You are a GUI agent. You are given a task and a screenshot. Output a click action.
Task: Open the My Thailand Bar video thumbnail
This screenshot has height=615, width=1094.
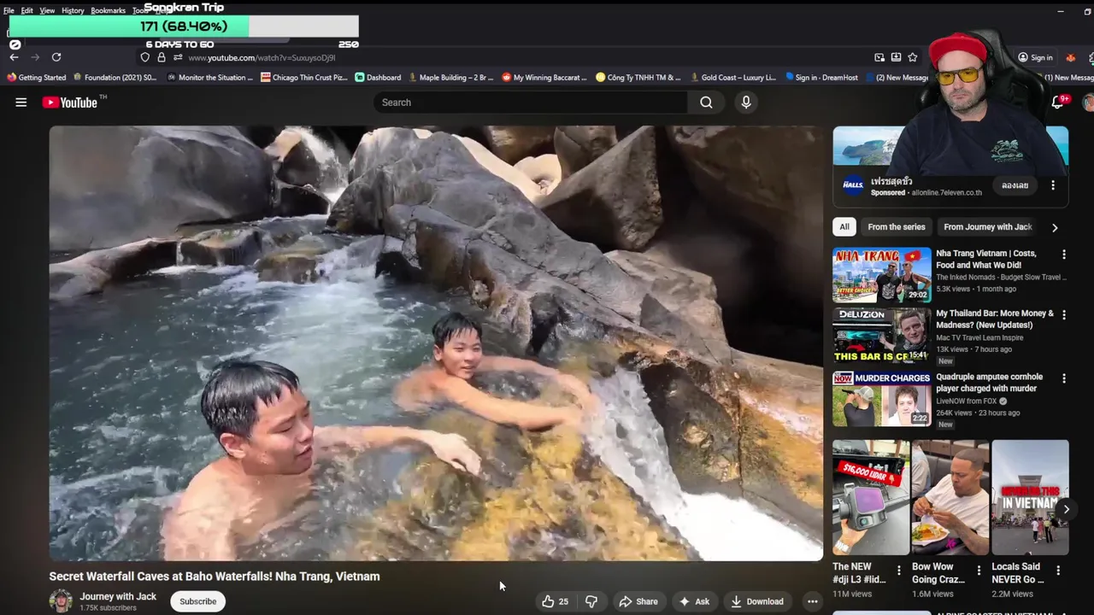pyautogui.click(x=882, y=335)
